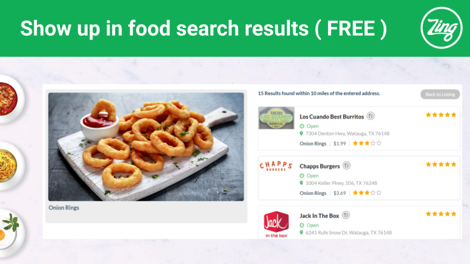Image resolution: width=470 pixels, height=264 pixels.
Task: Click Los Cuando restaurant five-star rating
Action: 441,114
